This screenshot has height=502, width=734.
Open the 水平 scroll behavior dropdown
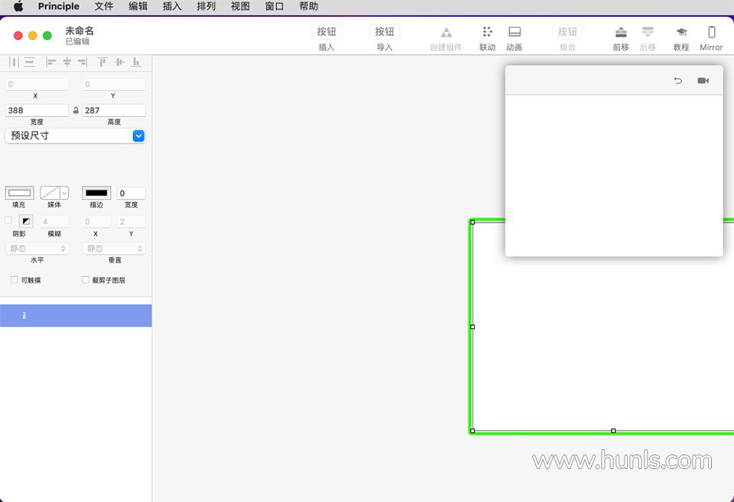pyautogui.click(x=37, y=249)
